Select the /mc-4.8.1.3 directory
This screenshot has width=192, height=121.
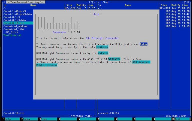(12, 17)
